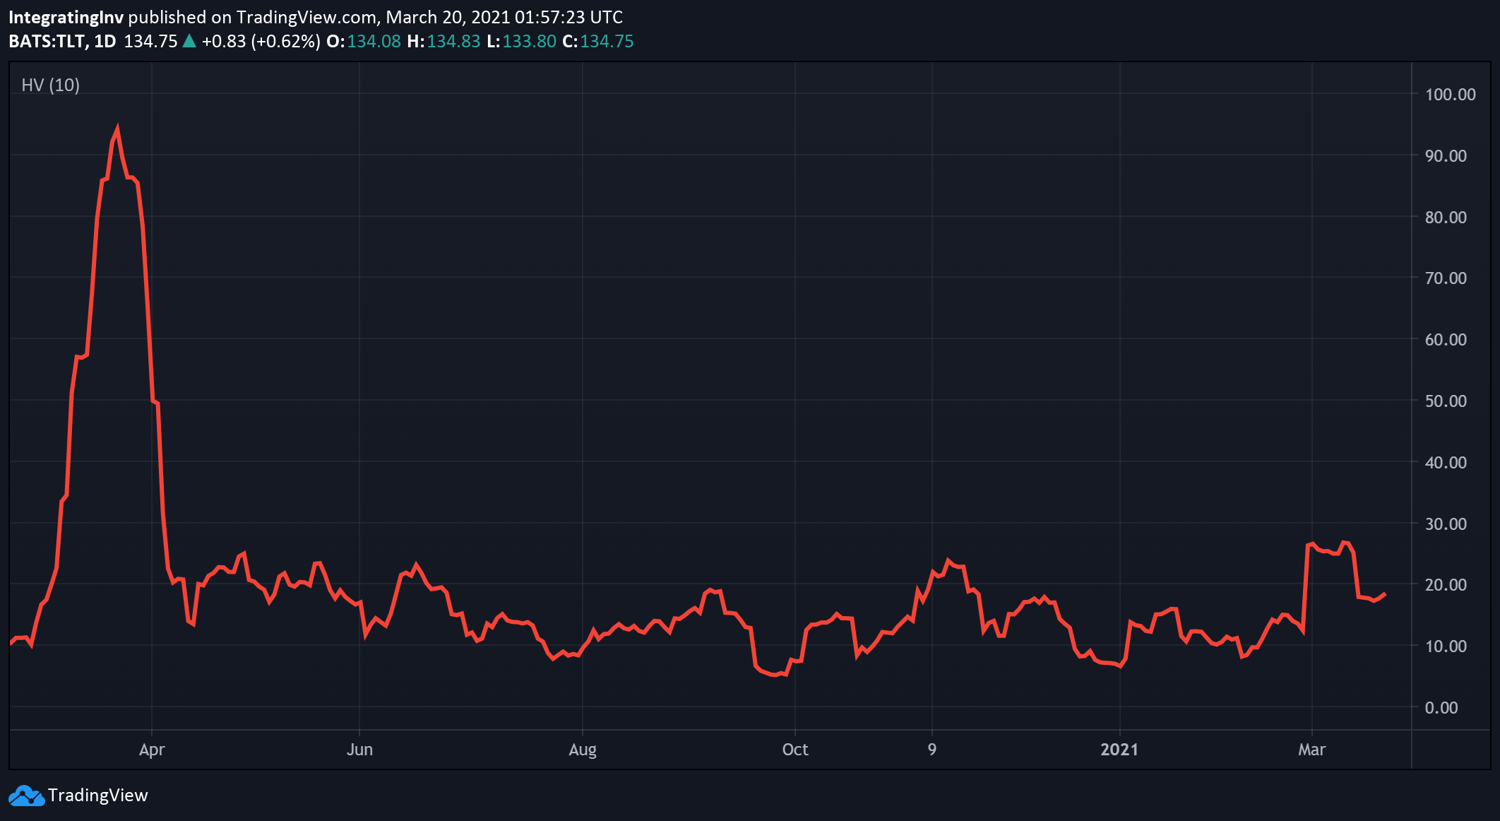The width and height of the screenshot is (1500, 821).
Task: Open the IntegratingInv author name
Action: pyautogui.click(x=66, y=17)
